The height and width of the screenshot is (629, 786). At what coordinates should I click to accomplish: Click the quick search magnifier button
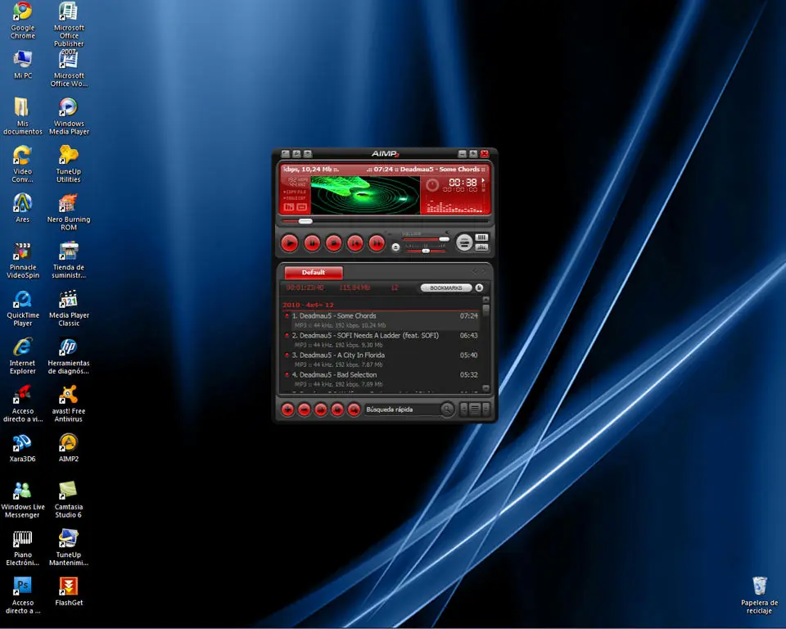[447, 410]
